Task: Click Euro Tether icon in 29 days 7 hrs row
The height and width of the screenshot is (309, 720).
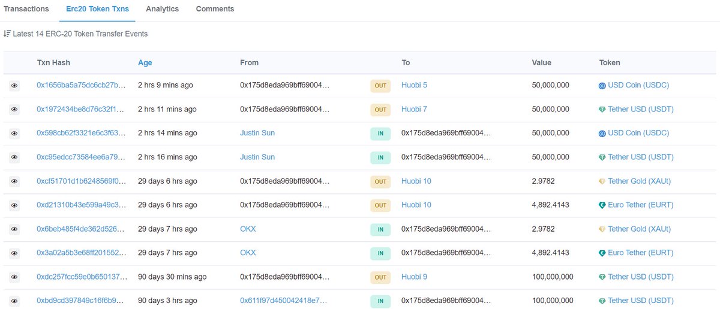Action: click(602, 253)
